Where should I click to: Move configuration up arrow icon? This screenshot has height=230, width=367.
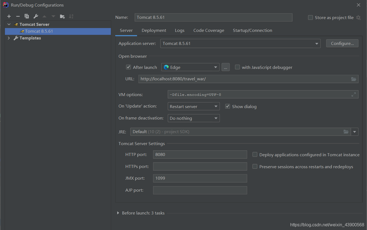[x=44, y=16]
